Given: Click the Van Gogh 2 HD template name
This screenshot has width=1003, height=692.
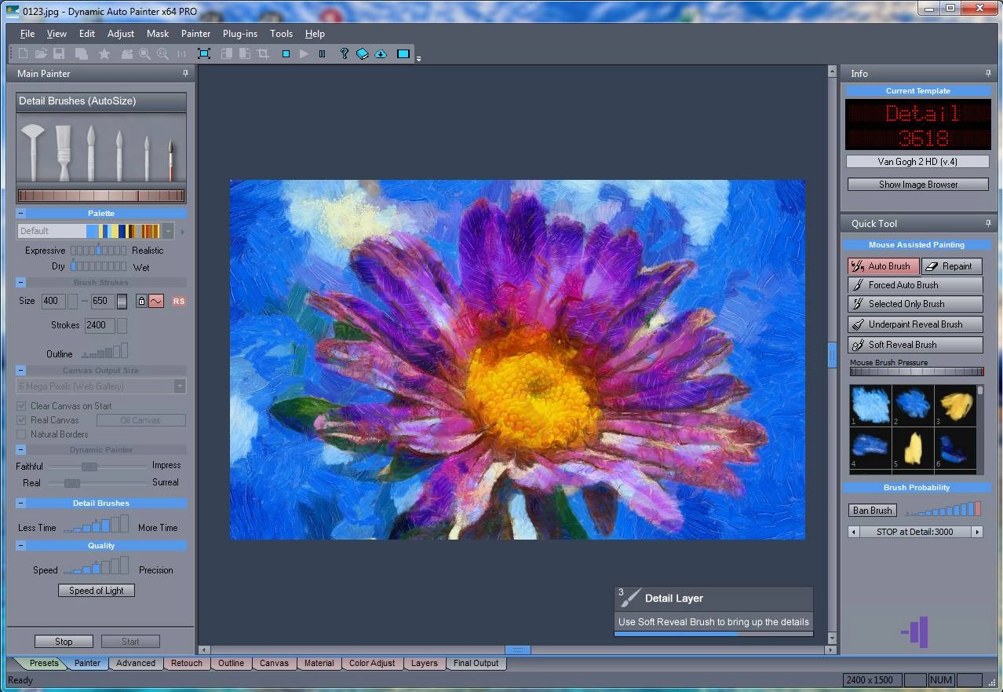Looking at the screenshot, I should pos(917,162).
